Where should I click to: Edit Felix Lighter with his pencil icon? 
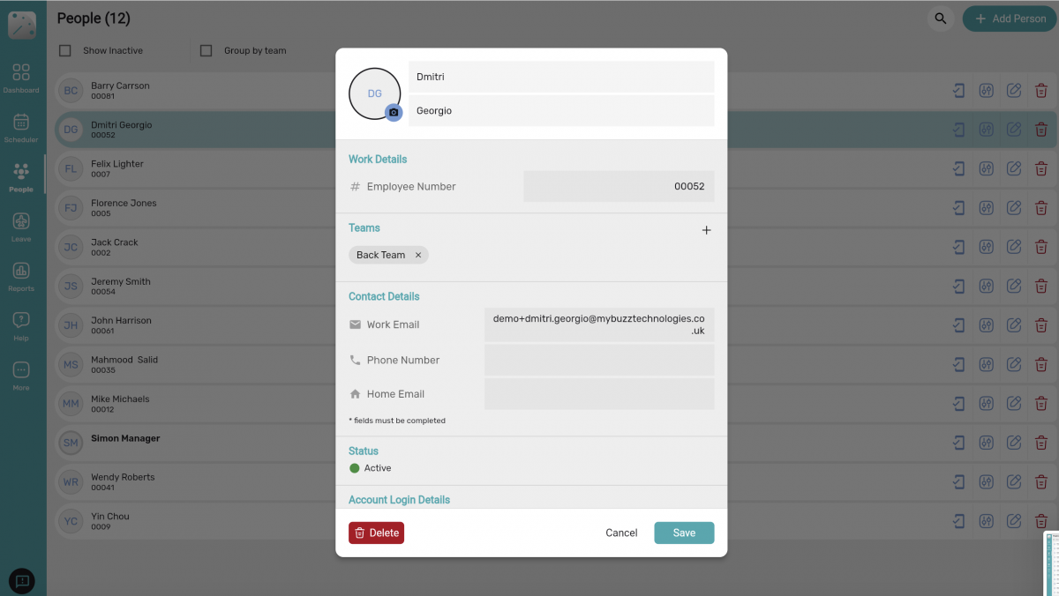[1014, 168]
